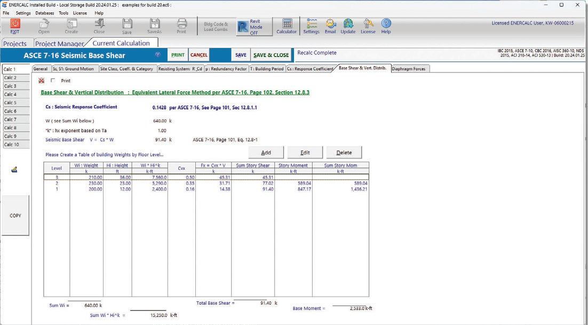Open the Cs: Response Coefficient tab
The width and height of the screenshot is (588, 325).
pyautogui.click(x=310, y=69)
